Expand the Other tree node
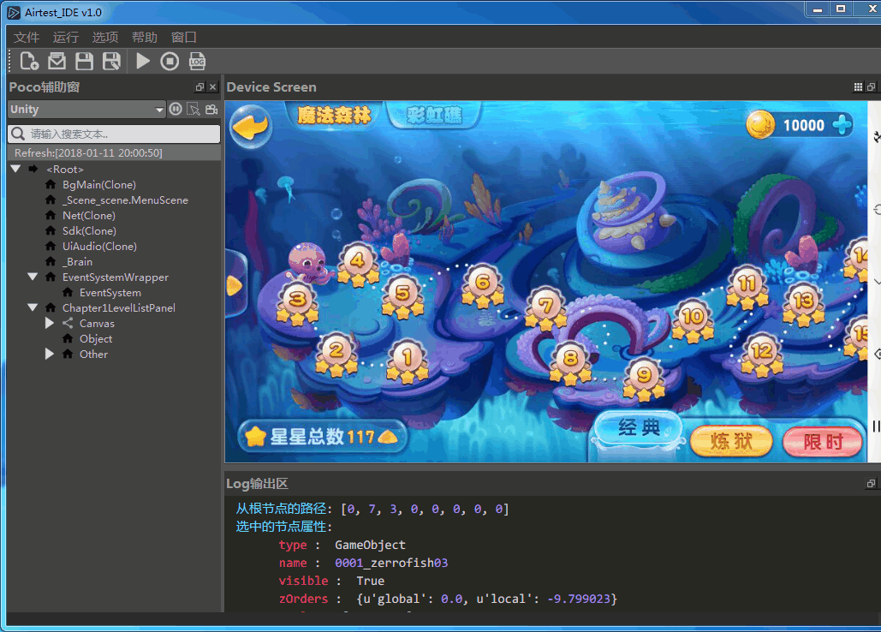This screenshot has width=881, height=632. click(x=50, y=354)
